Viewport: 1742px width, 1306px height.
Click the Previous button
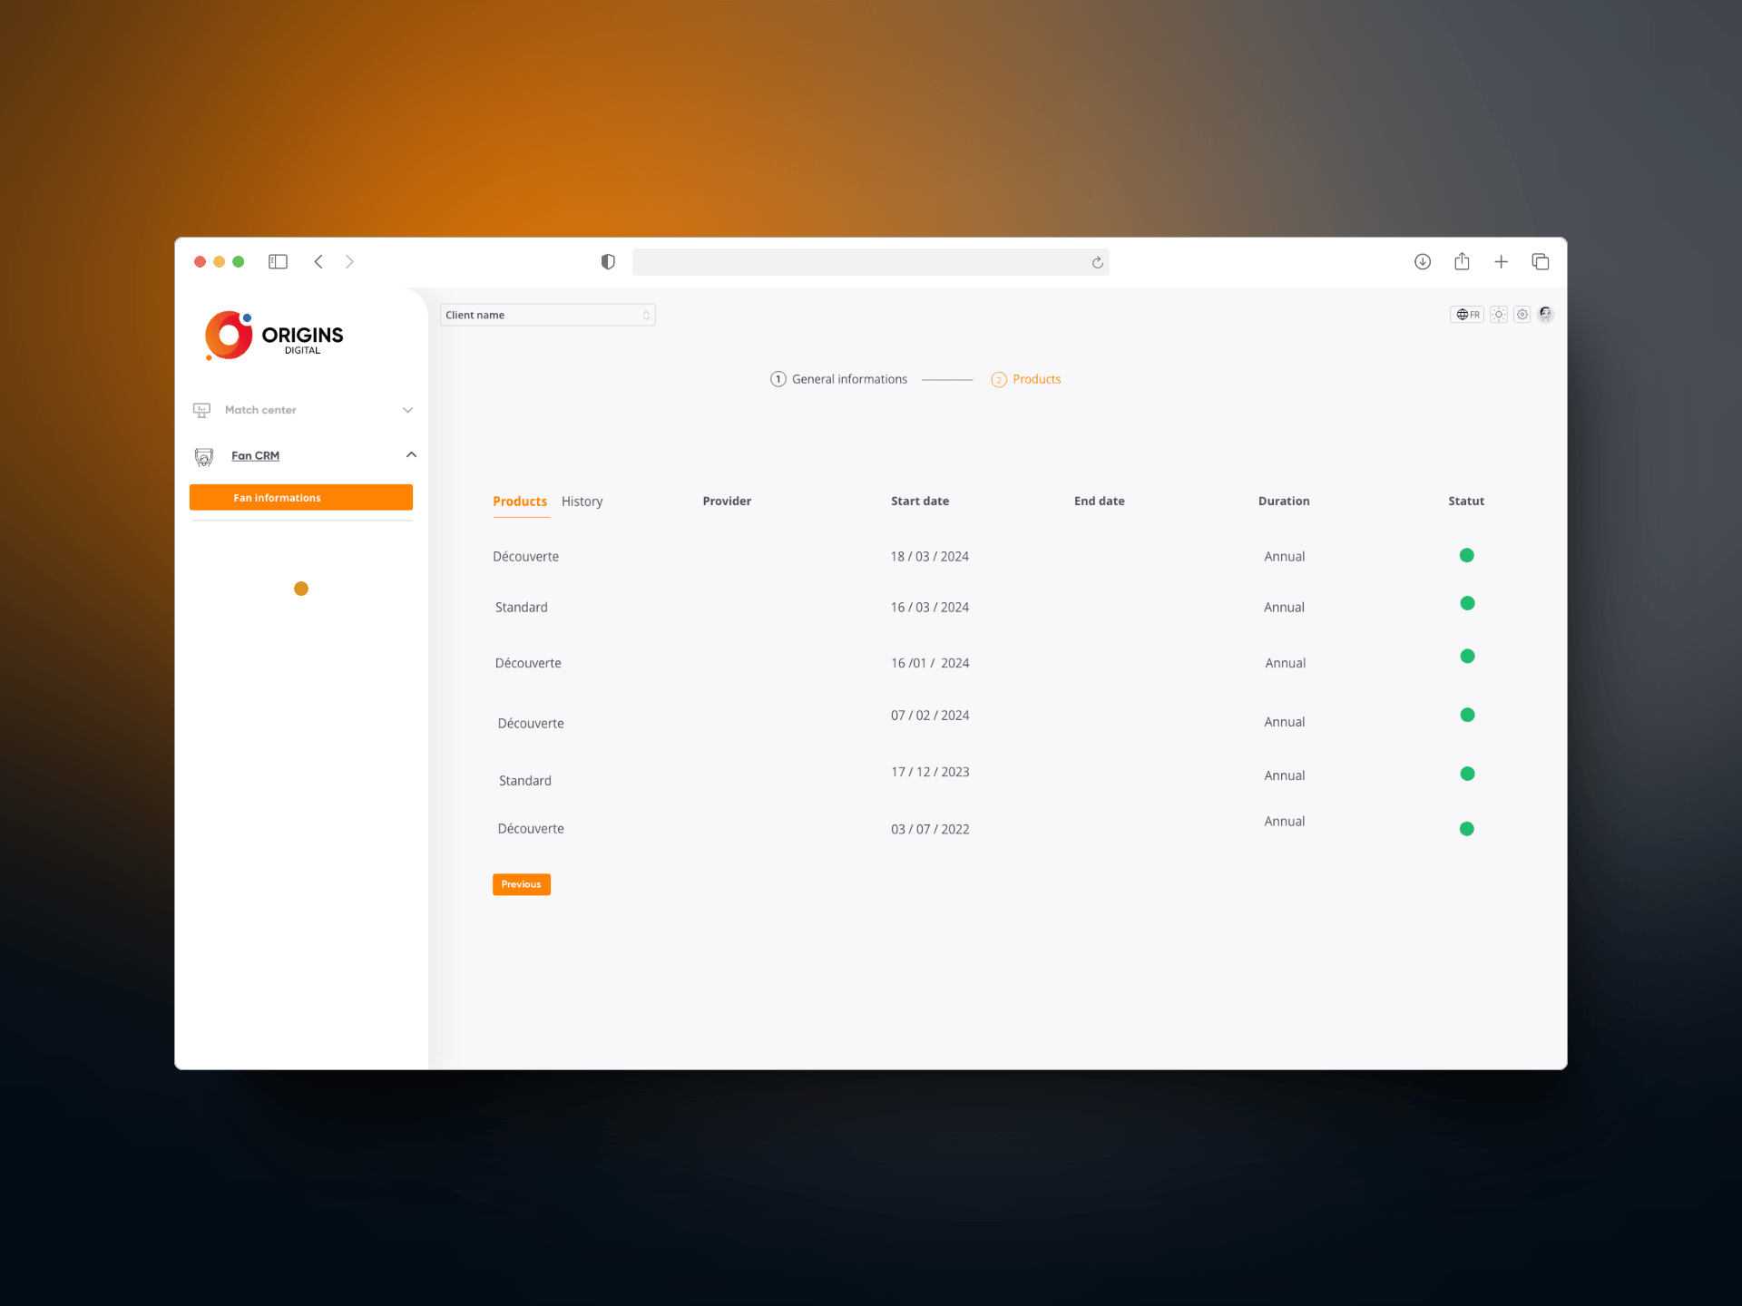point(521,884)
